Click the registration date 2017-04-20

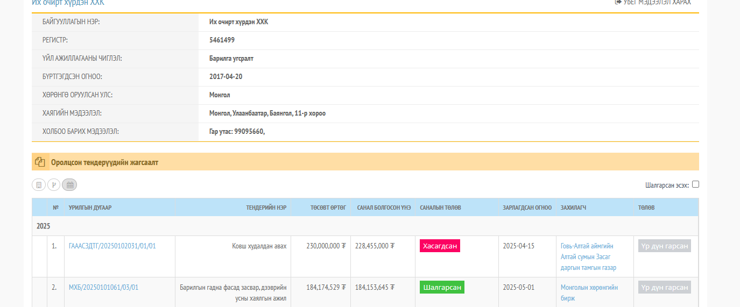tap(225, 76)
